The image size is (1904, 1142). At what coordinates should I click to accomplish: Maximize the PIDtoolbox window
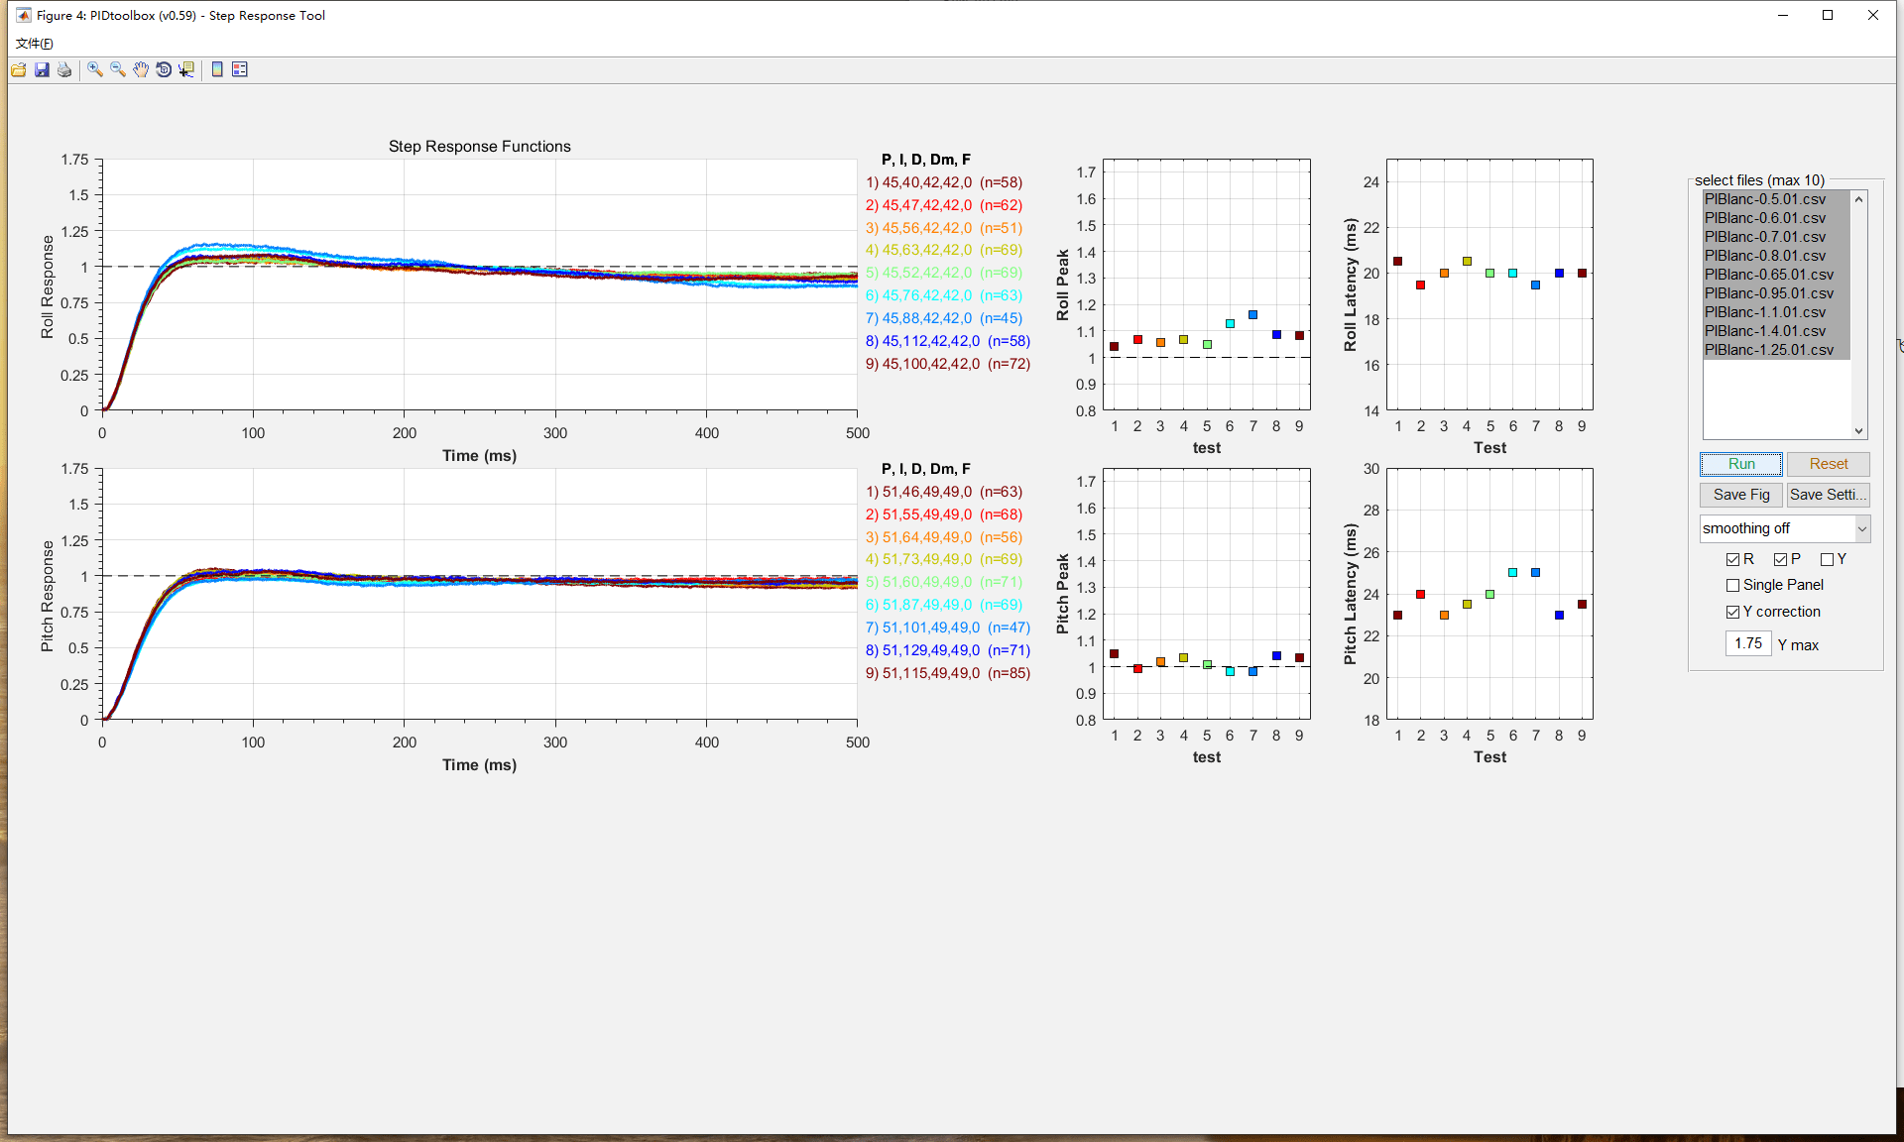click(1828, 15)
